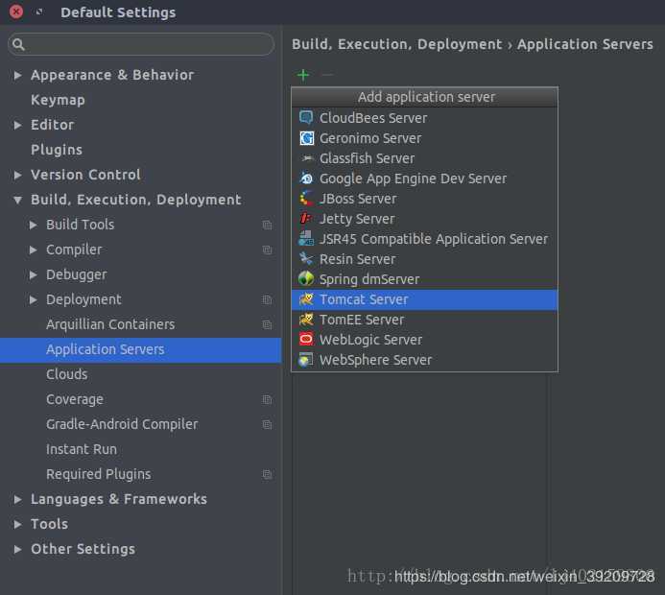The image size is (665, 595).
Task: Click the search magnifier icon
Action: tap(18, 44)
